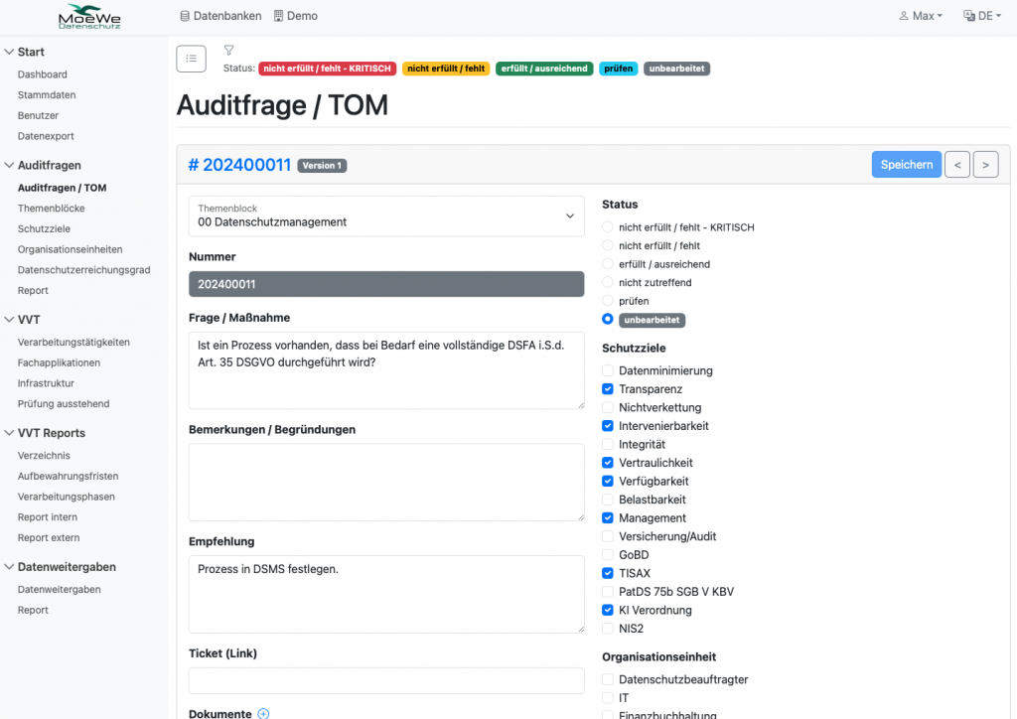Navigate to Verarbeitungstätigkeiten in sidebar
Viewport: 1017px width, 719px height.
point(73,342)
